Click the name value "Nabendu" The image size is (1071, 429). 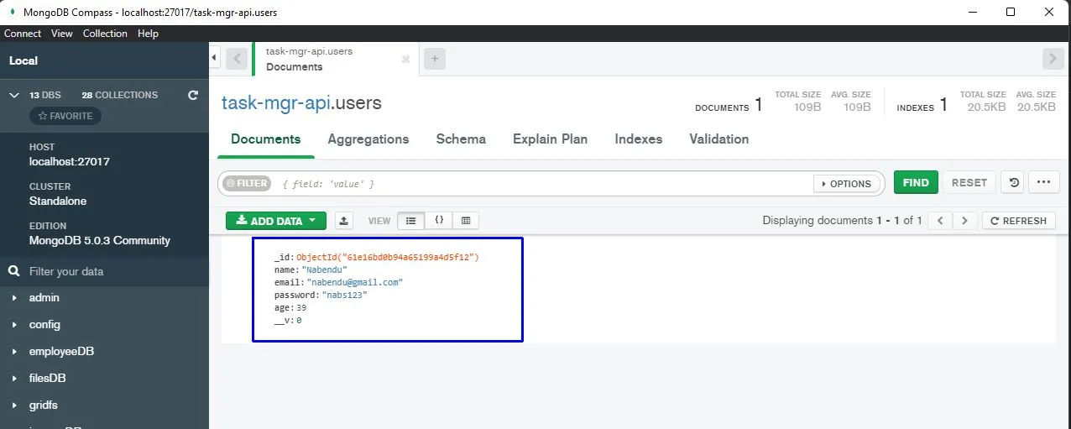pyautogui.click(x=325, y=269)
